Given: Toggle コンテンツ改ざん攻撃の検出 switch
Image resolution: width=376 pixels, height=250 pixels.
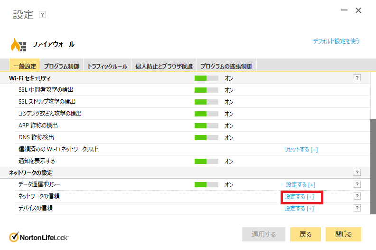Looking at the screenshot, I should pyautogui.click(x=207, y=114).
